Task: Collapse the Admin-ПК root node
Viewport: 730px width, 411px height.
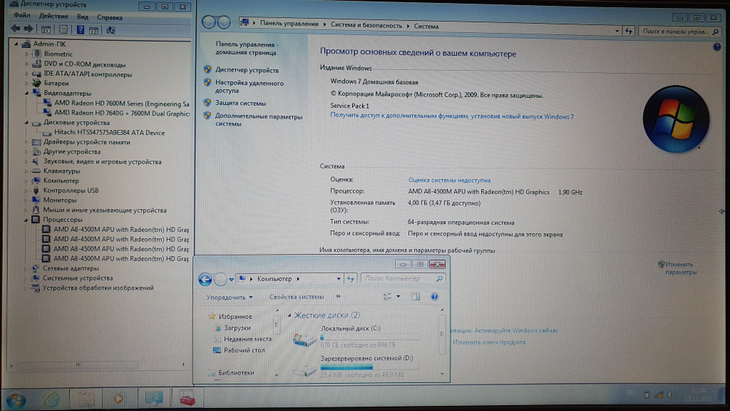Action: click(x=16, y=44)
